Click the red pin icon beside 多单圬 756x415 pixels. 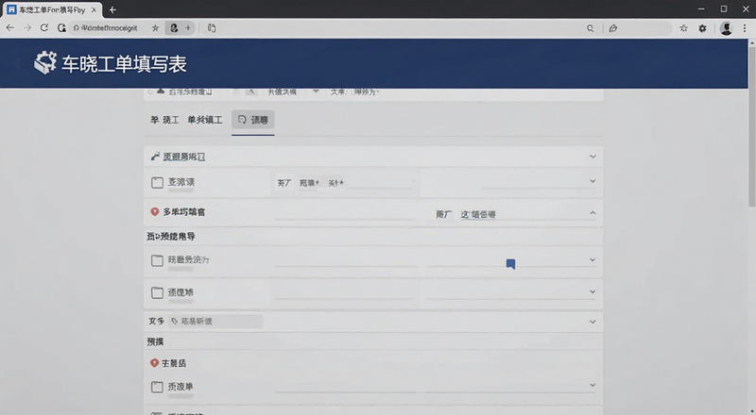click(155, 212)
